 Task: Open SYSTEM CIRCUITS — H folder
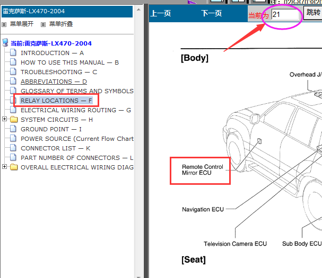coord(57,120)
